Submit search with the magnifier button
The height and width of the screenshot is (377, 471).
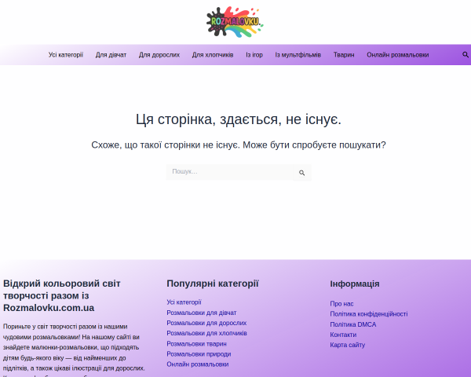[x=302, y=173]
